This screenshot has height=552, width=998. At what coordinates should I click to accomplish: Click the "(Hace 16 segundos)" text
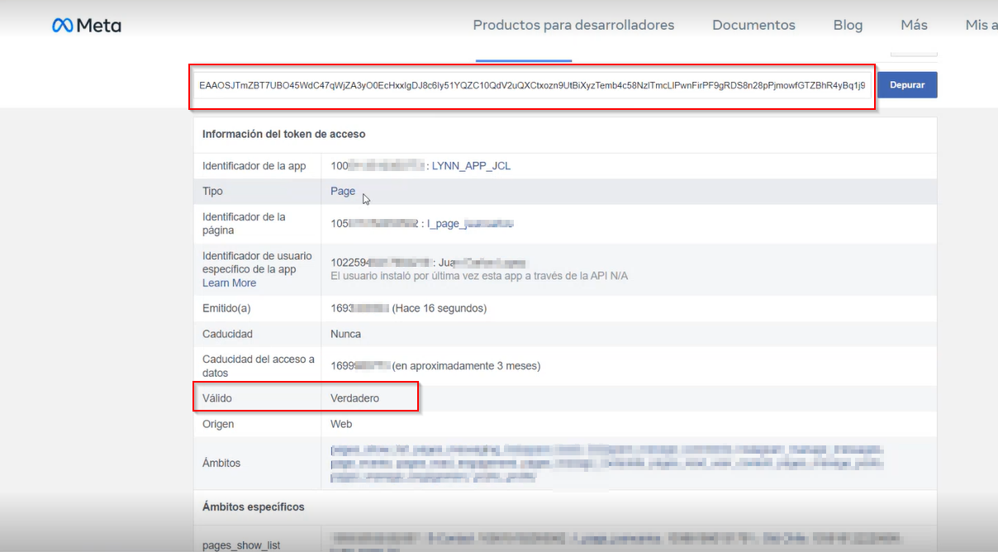[x=440, y=308]
